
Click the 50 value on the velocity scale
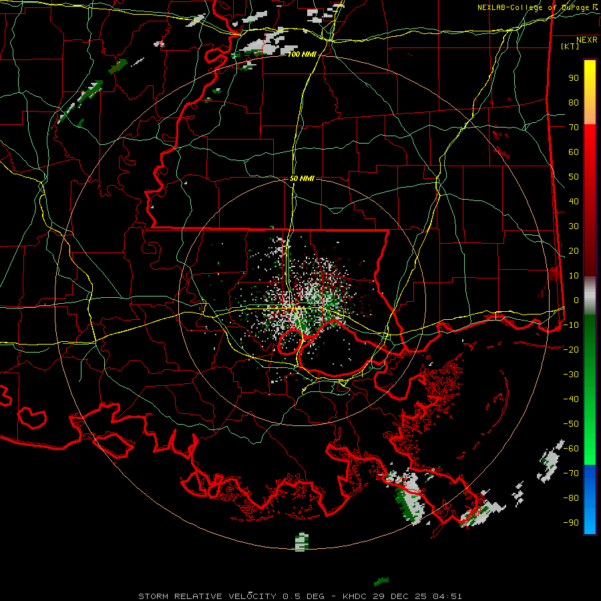click(x=574, y=177)
